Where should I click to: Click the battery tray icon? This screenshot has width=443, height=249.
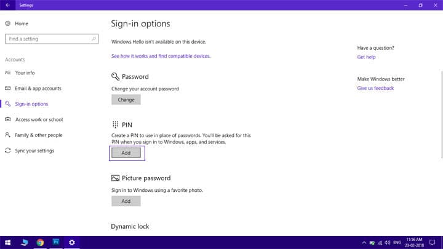click(x=372, y=243)
